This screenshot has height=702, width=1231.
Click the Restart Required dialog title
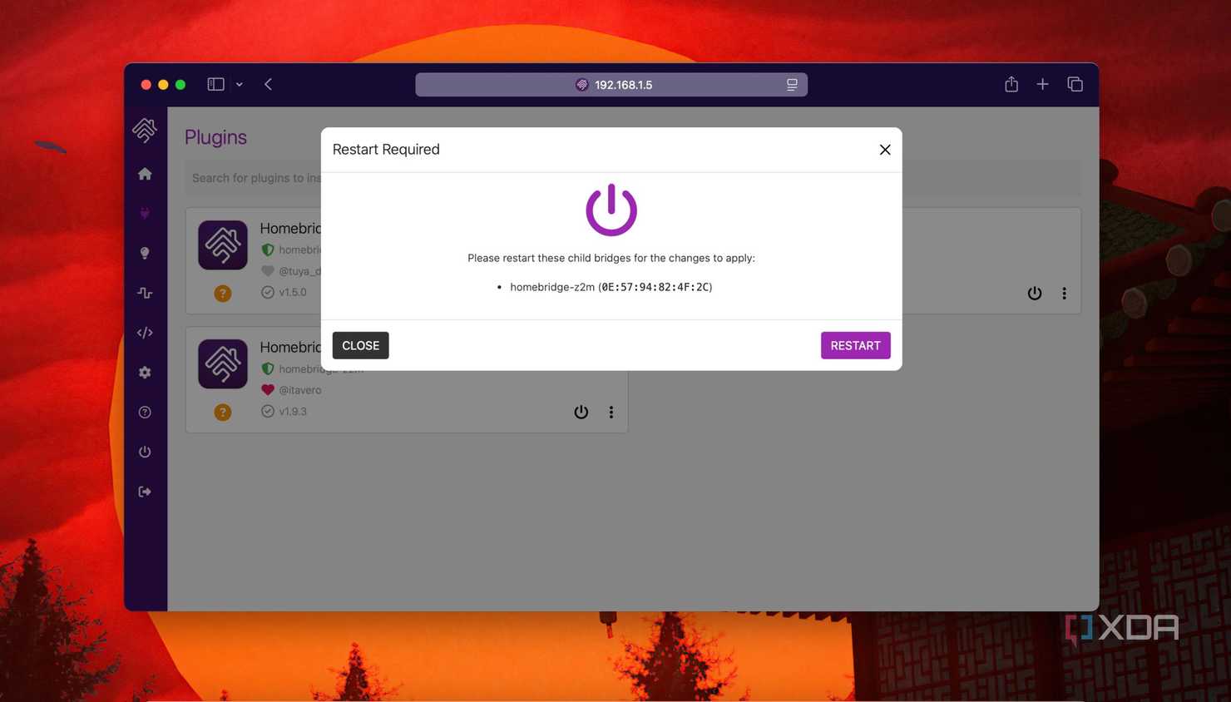pos(386,150)
